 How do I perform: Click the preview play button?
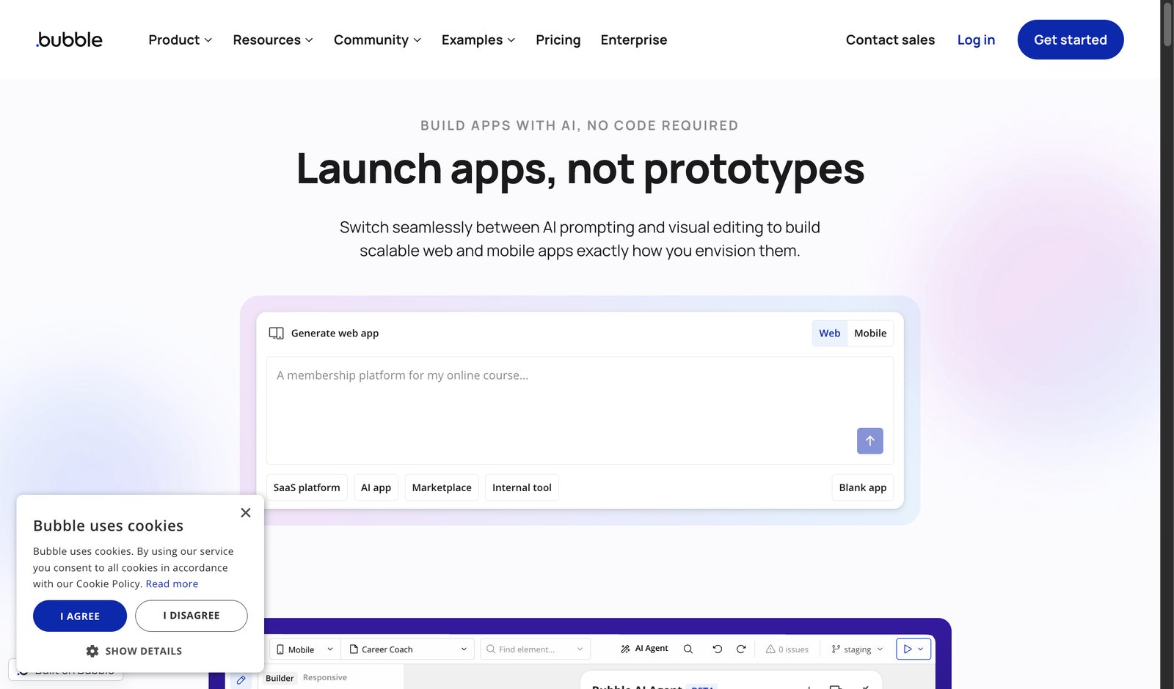(908, 649)
